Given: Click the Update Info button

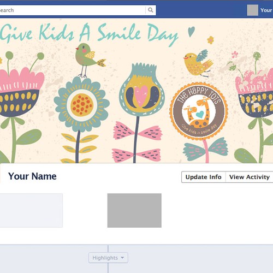Looking at the screenshot, I should click(204, 177).
